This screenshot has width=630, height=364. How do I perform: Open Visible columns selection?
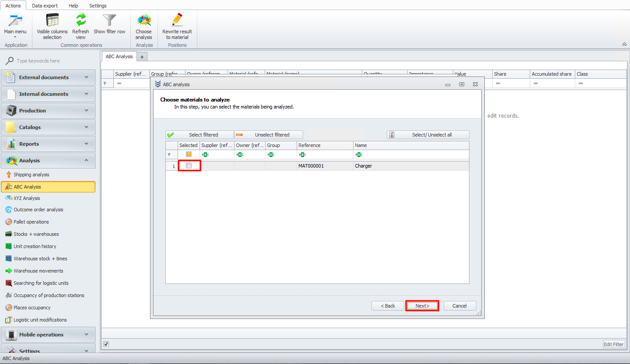click(x=52, y=26)
